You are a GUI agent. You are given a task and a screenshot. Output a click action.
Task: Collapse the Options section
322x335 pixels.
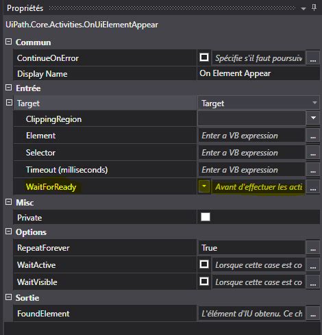[x=9, y=232]
